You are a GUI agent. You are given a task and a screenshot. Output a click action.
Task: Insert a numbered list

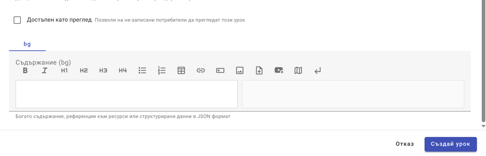162,71
